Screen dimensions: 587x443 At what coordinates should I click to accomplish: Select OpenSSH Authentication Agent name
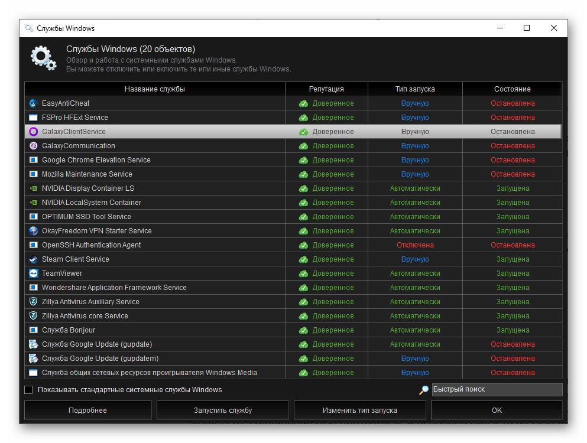[92, 245]
